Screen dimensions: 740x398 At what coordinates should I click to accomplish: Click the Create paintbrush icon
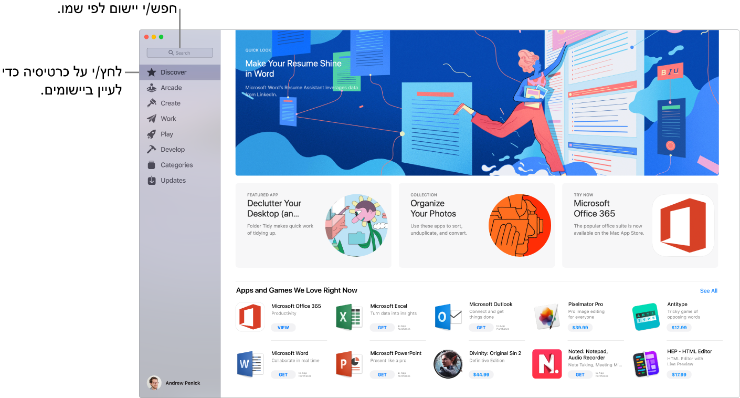click(152, 103)
